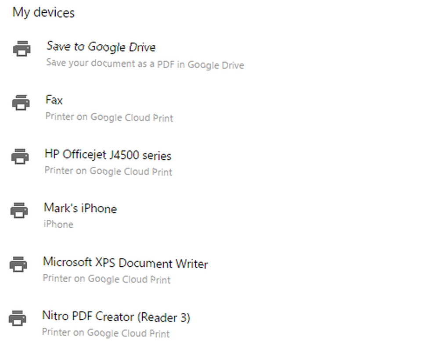Select HP Officejet J4500 series
Screen dimensions: 439x354
pyautogui.click(x=108, y=155)
